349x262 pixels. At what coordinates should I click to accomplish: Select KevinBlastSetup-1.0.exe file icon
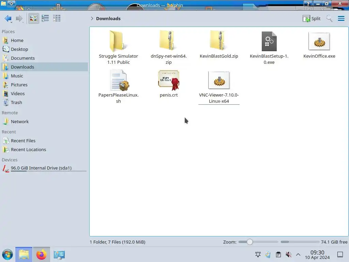coord(269,41)
